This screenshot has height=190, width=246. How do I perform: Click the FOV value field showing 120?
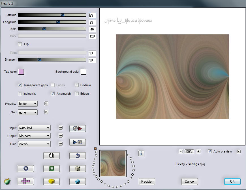coord(92,36)
